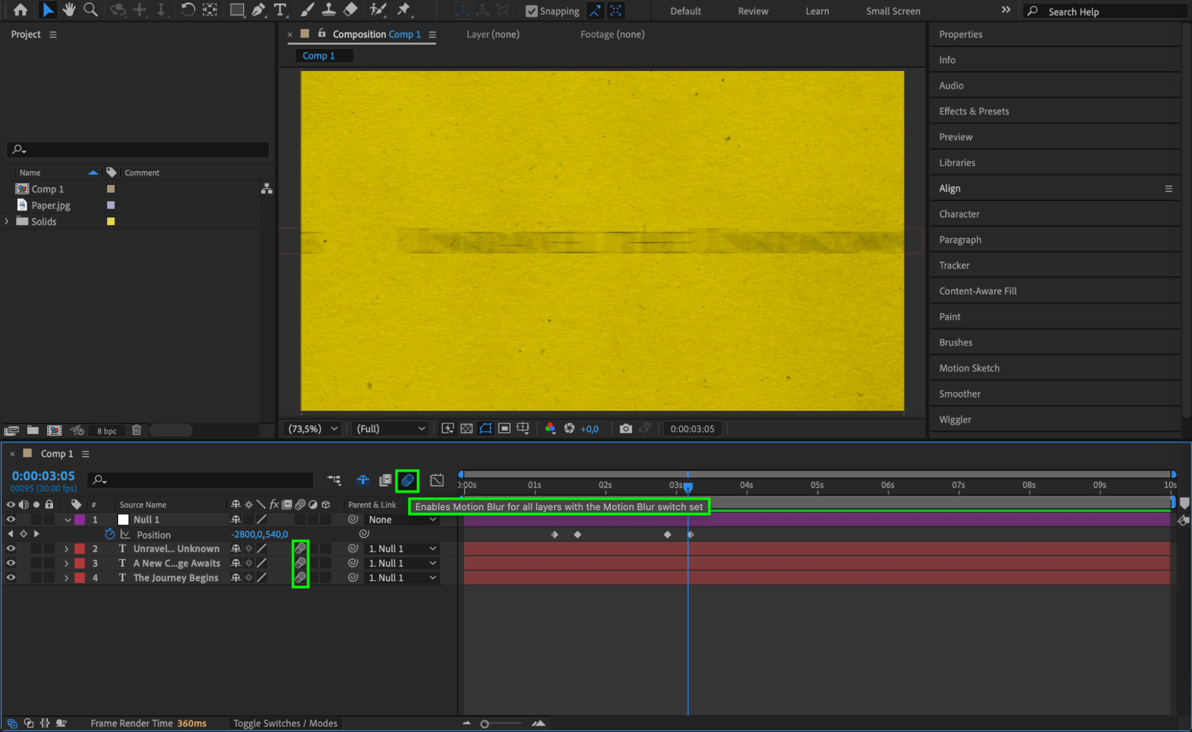
Task: Click Toggle Switches / Modes button
Action: coord(285,723)
